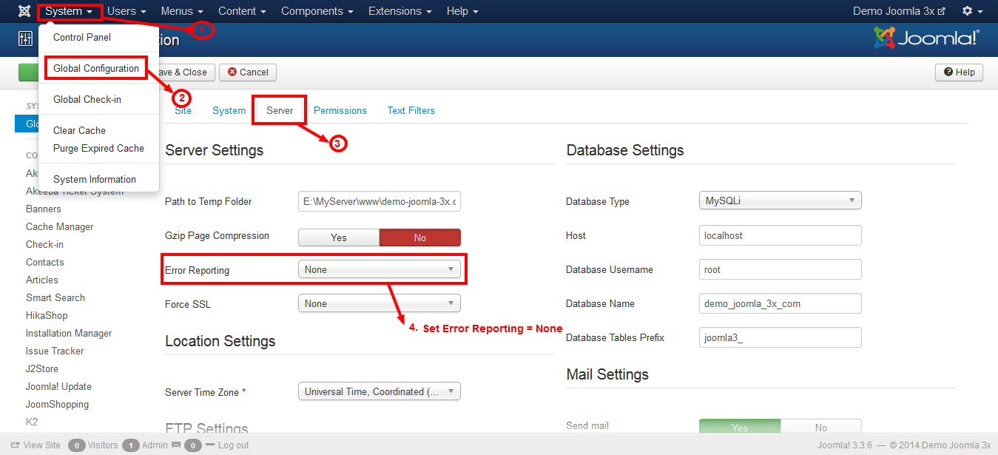Expand the Database Type dropdown
The width and height of the screenshot is (998, 455).
point(780,200)
